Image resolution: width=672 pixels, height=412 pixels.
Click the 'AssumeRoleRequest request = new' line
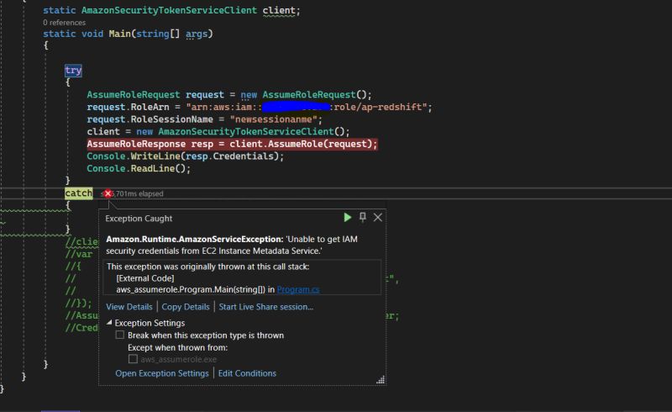coord(229,94)
